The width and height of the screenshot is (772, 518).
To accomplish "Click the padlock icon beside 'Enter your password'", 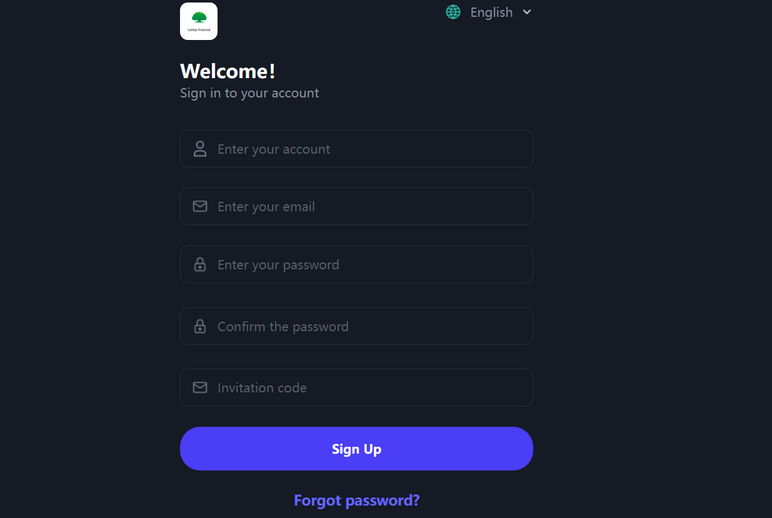I will (x=200, y=264).
